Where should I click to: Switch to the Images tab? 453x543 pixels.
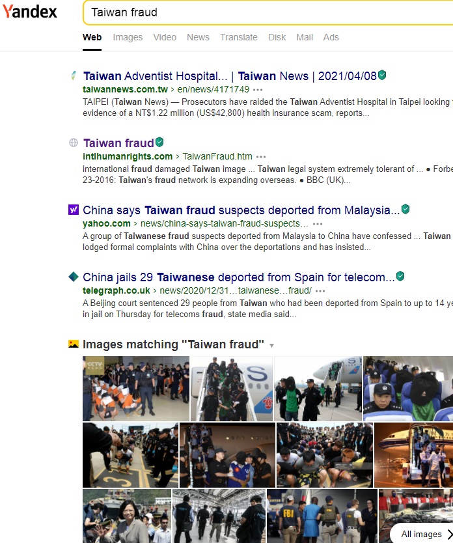[128, 37]
